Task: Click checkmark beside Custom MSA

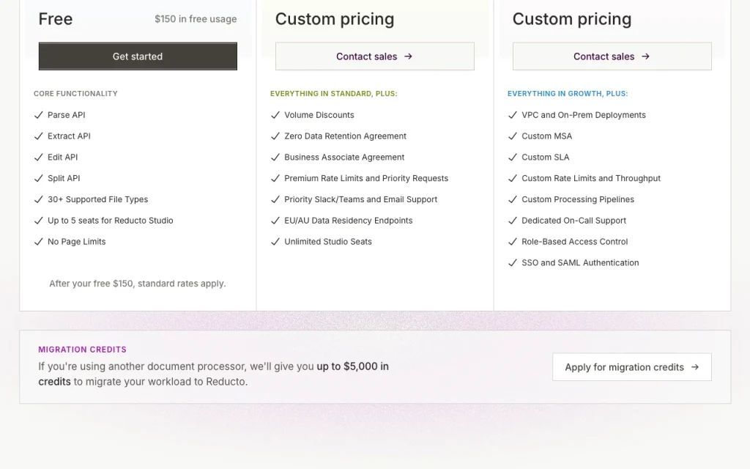Action: [x=512, y=136]
